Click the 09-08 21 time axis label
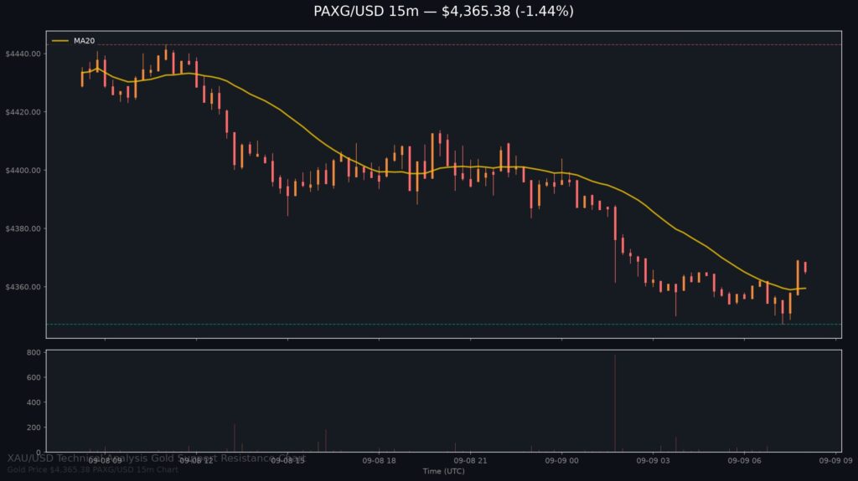The image size is (858, 481). [x=471, y=461]
